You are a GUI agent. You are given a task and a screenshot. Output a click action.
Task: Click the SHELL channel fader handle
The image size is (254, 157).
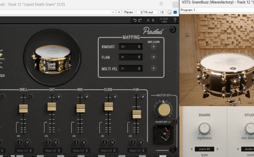point(23,109)
